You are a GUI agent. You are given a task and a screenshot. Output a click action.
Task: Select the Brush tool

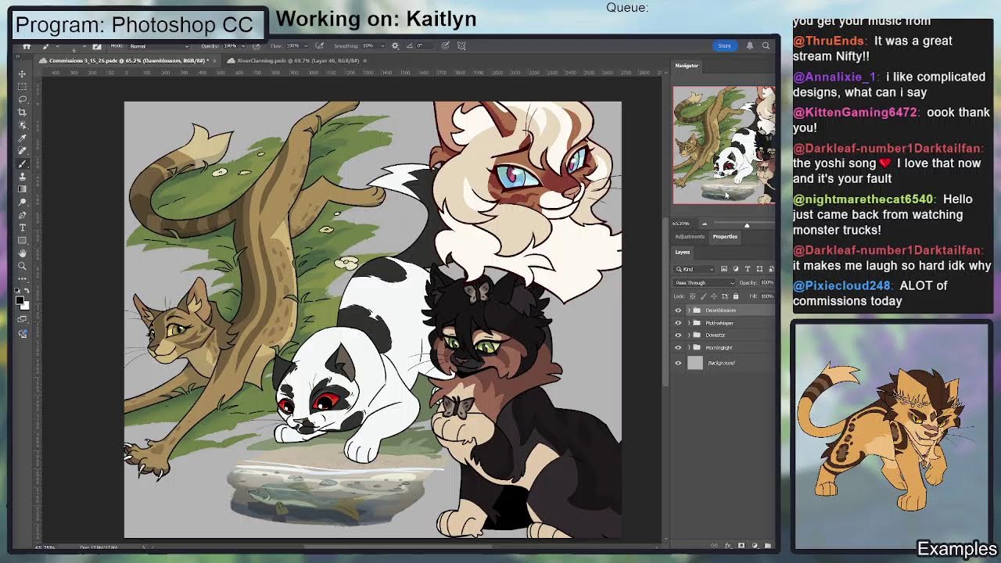click(x=22, y=163)
